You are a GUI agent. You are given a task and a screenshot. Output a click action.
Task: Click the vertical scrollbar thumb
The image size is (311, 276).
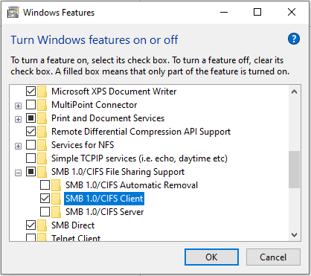pos(295,170)
